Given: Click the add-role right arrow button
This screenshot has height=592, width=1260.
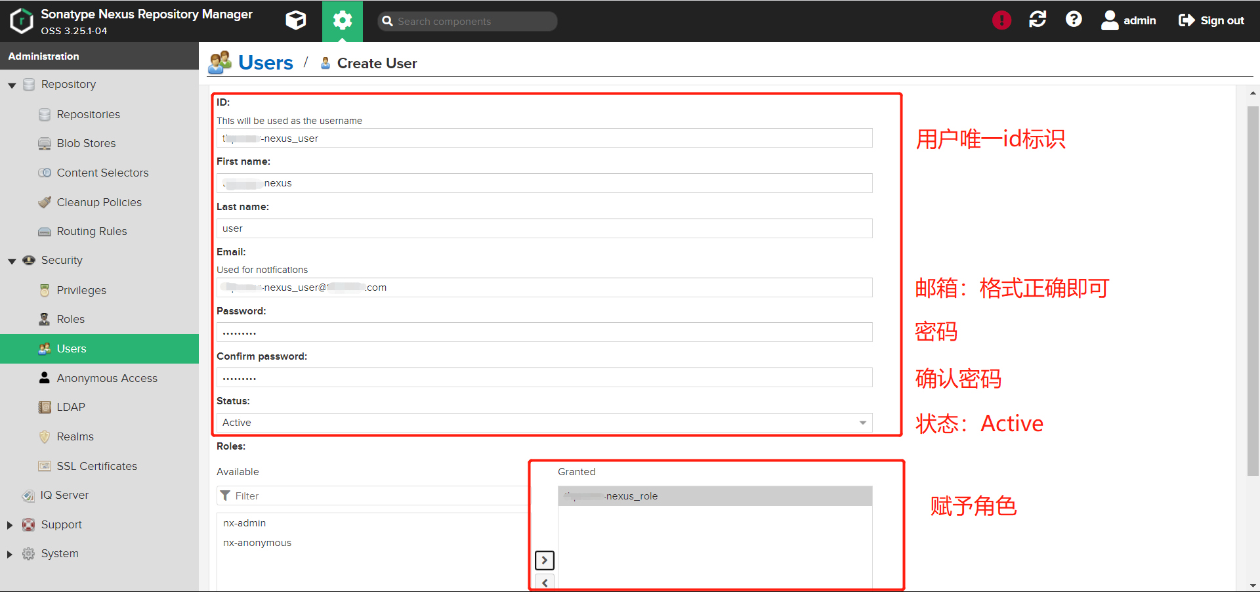Looking at the screenshot, I should pyautogui.click(x=545, y=560).
